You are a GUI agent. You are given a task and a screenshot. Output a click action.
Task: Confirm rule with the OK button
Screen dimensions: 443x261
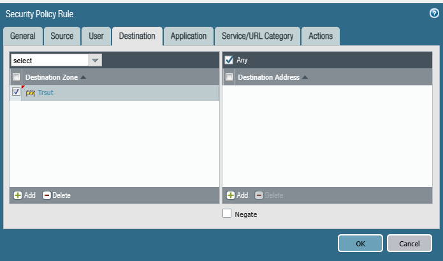pos(360,243)
